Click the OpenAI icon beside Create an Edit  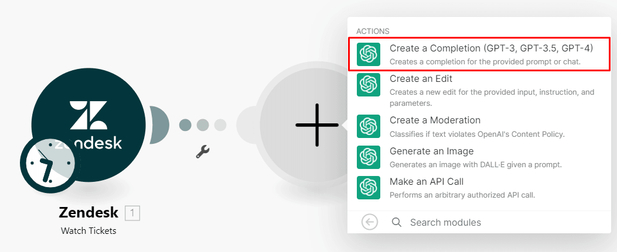(368, 85)
